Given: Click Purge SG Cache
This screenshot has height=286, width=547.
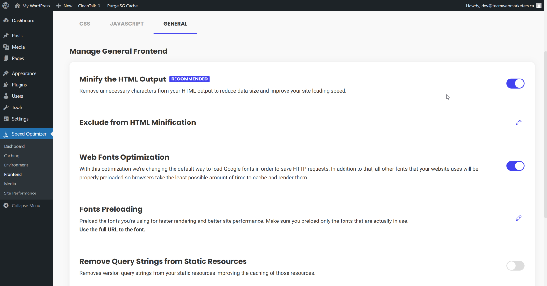Looking at the screenshot, I should 122,6.
